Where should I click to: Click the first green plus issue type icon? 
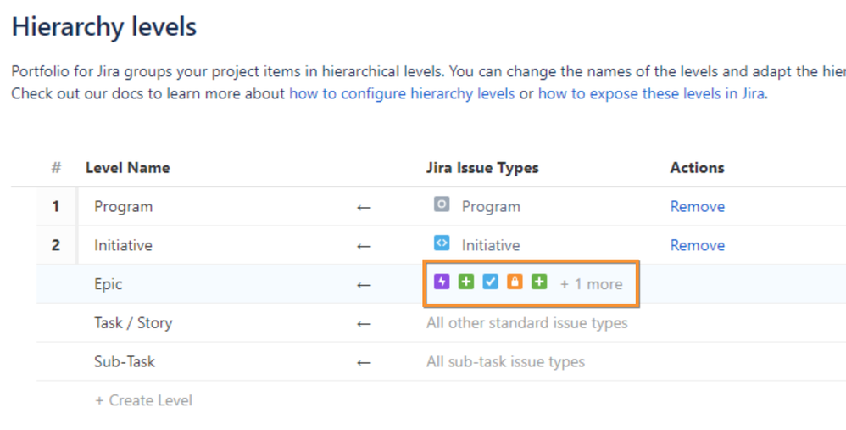(465, 282)
